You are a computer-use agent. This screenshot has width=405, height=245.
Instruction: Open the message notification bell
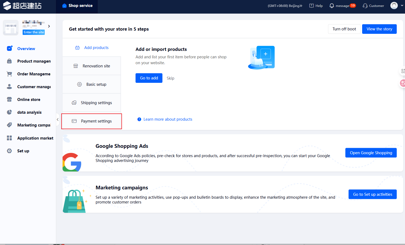point(332,6)
